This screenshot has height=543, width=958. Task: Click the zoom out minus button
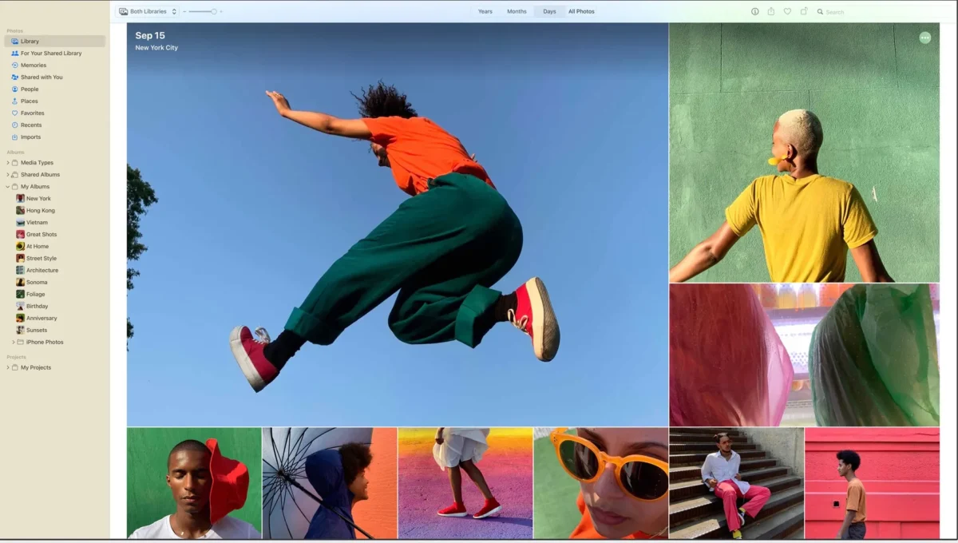(x=184, y=11)
